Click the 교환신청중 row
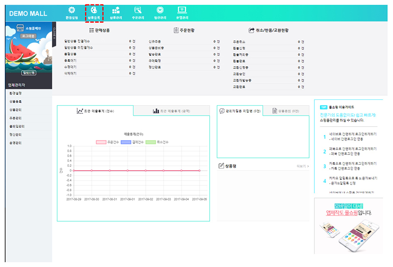 (269, 68)
